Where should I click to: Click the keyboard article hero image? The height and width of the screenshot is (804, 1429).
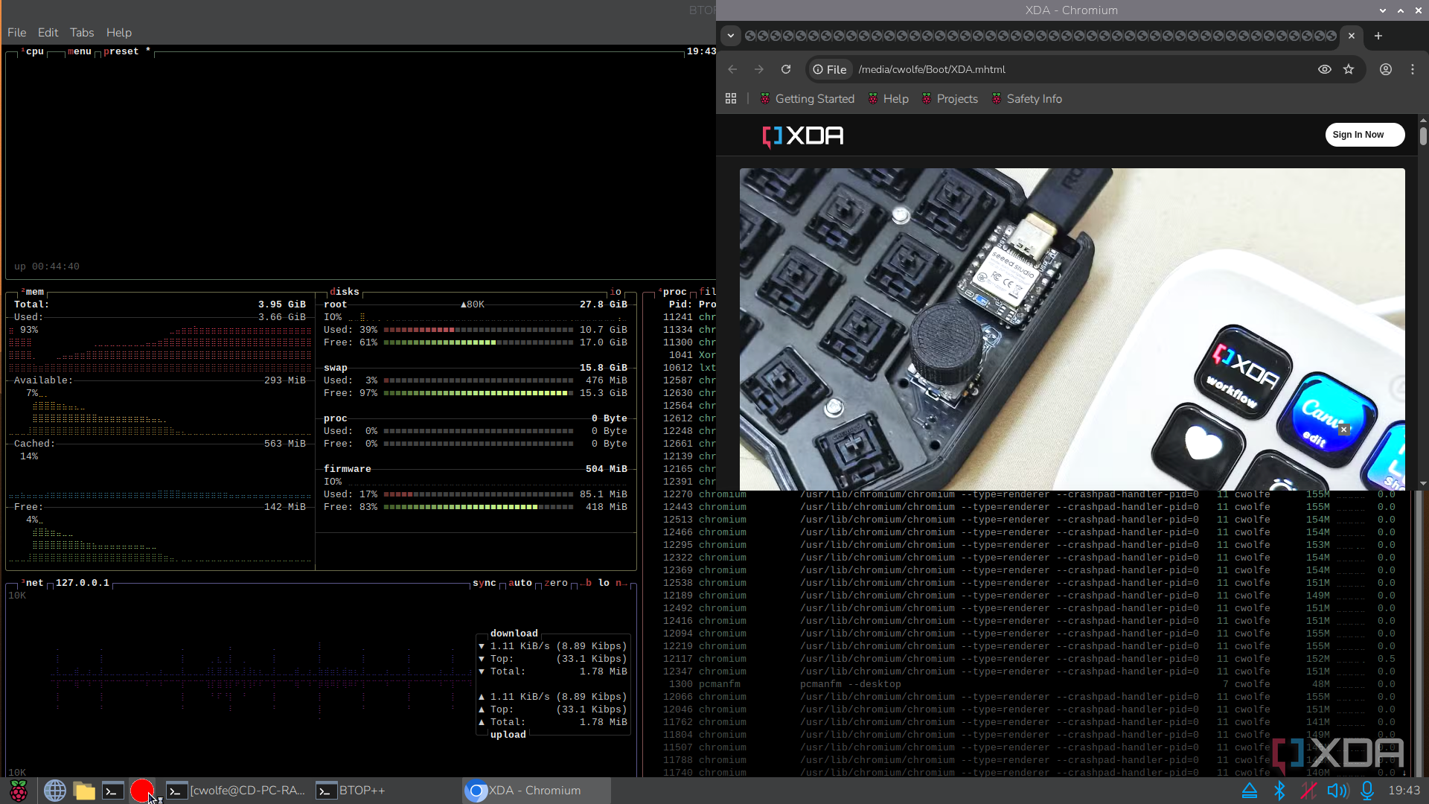tap(1072, 329)
